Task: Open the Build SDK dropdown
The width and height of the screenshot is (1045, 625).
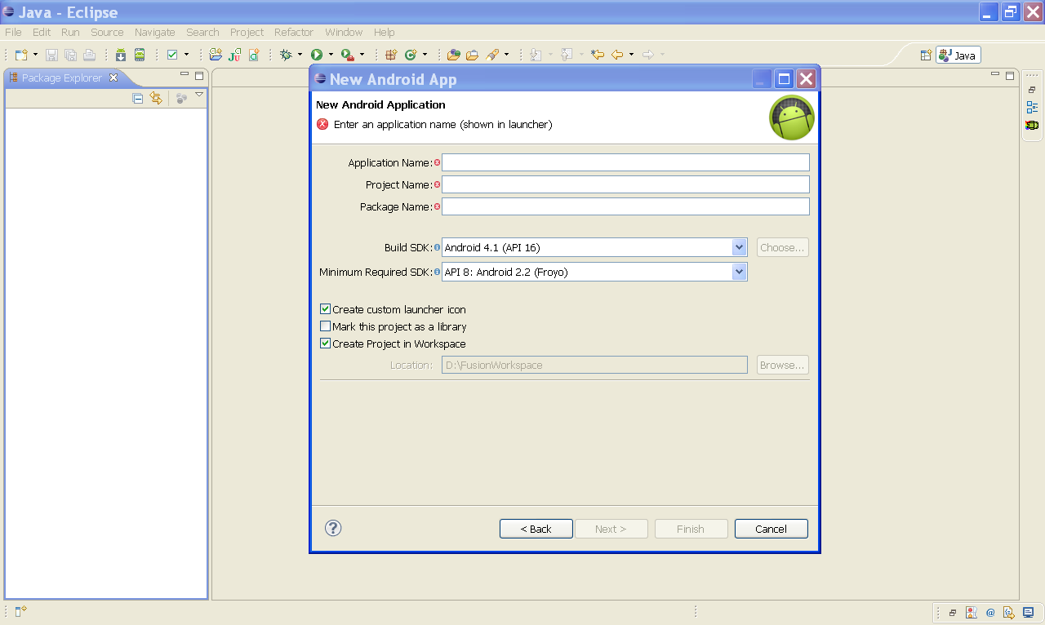Action: (x=740, y=246)
